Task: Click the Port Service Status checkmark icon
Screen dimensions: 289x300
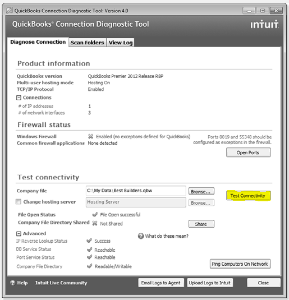Action: [89, 257]
